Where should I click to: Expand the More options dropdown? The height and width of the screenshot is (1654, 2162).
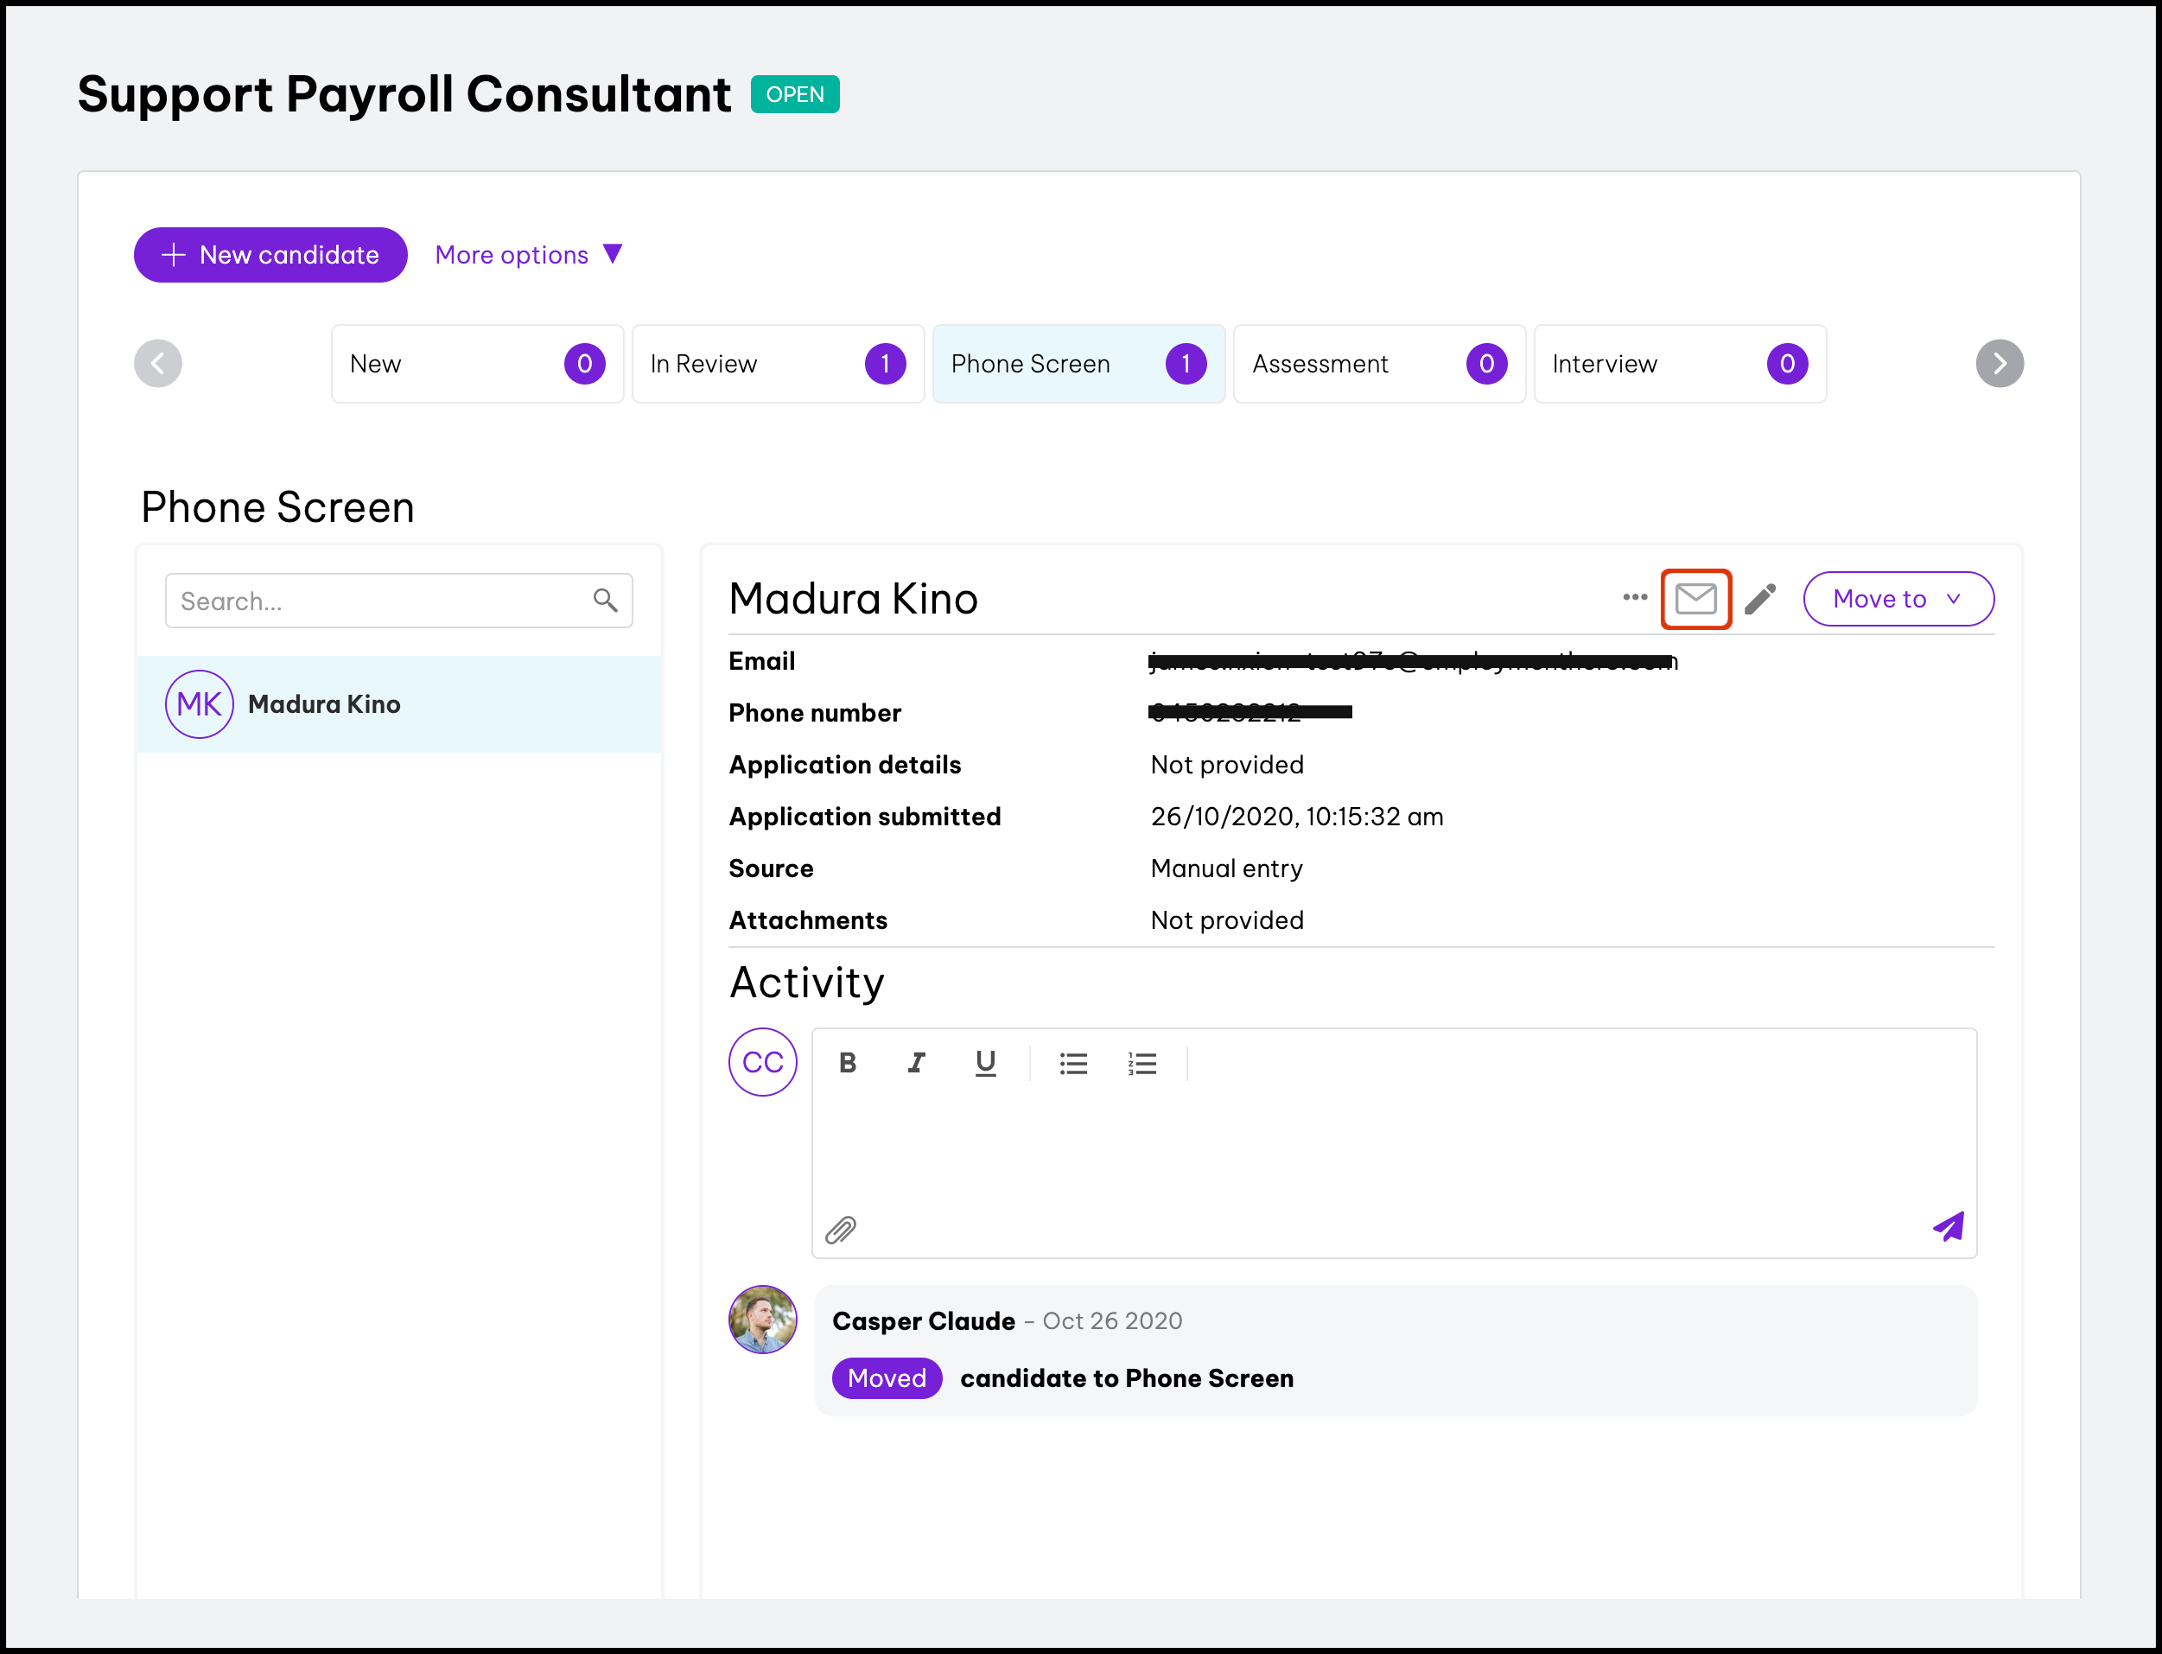pos(529,255)
